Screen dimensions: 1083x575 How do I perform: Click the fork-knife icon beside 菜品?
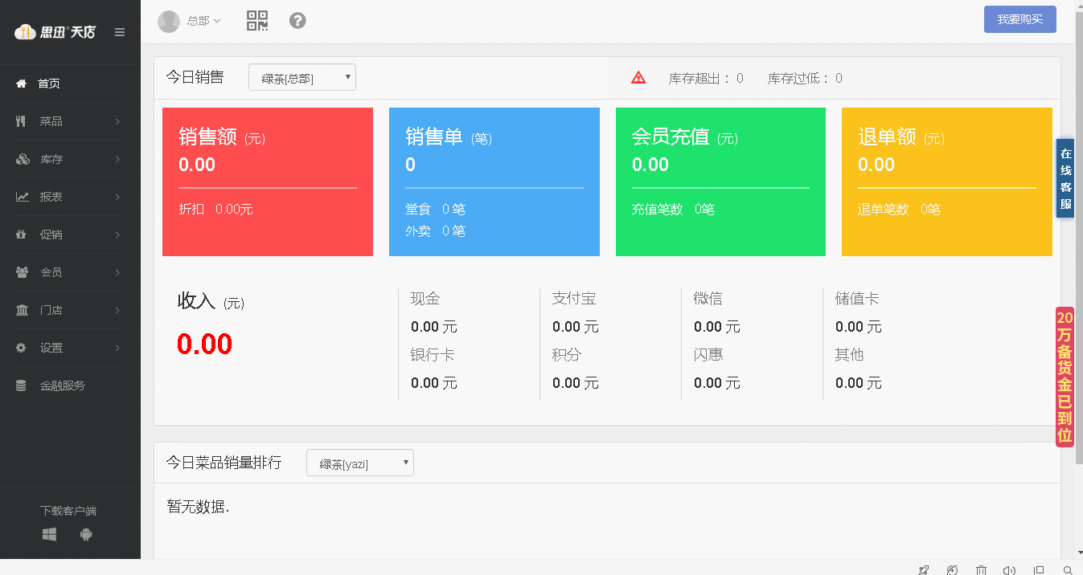pyautogui.click(x=22, y=121)
